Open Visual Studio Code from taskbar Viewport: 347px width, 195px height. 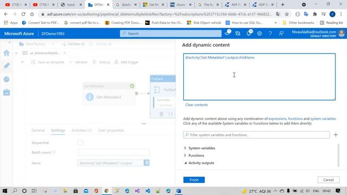[148, 191]
